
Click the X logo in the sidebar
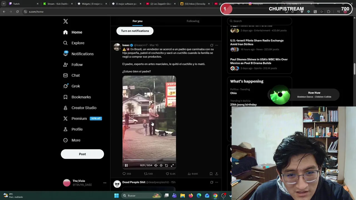[x=66, y=21]
